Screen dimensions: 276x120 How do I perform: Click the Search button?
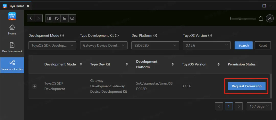[244, 45]
